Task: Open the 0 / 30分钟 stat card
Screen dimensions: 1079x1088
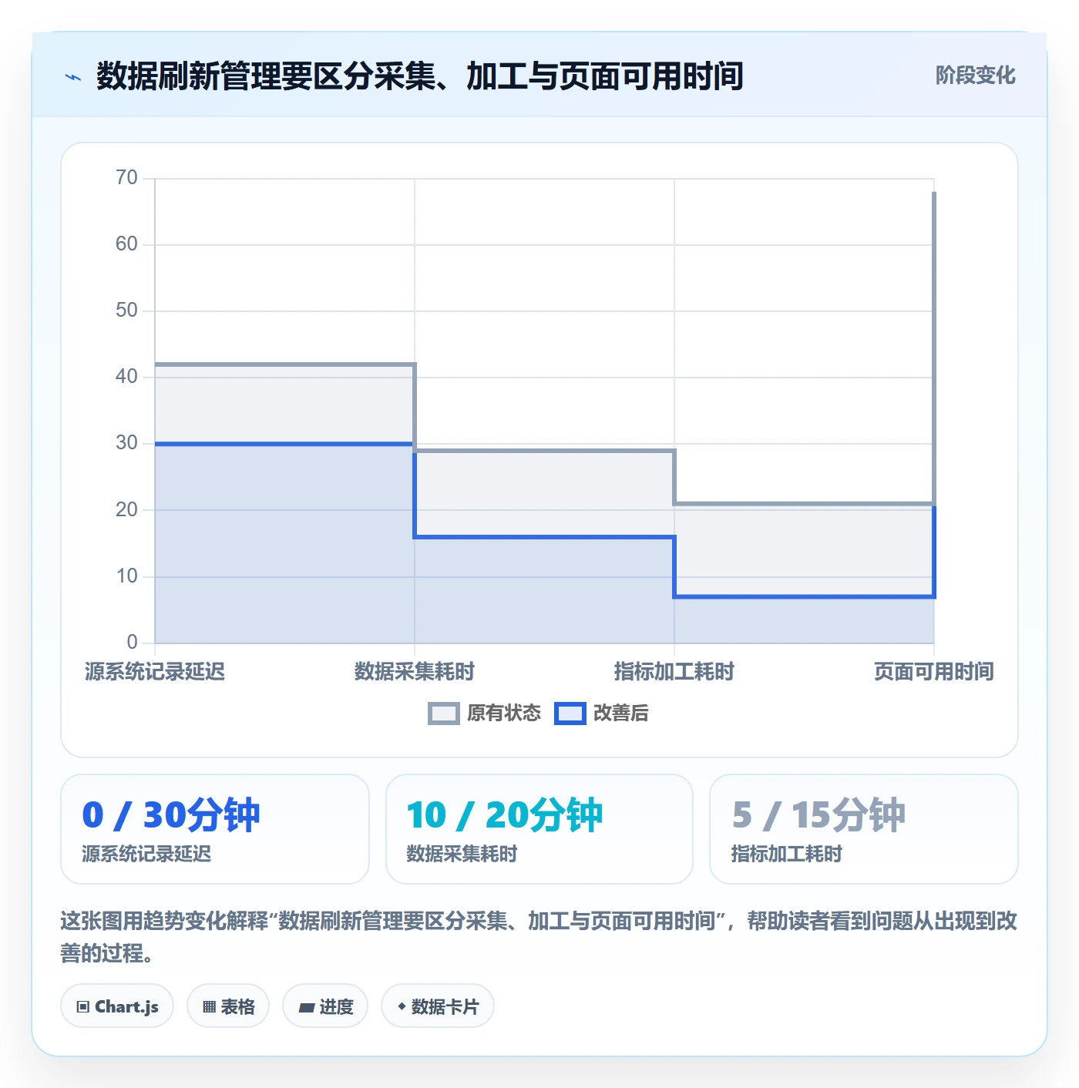Action: pos(215,829)
